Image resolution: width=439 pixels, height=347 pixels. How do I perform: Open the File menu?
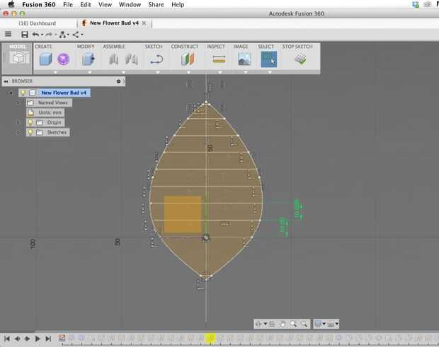68,4
